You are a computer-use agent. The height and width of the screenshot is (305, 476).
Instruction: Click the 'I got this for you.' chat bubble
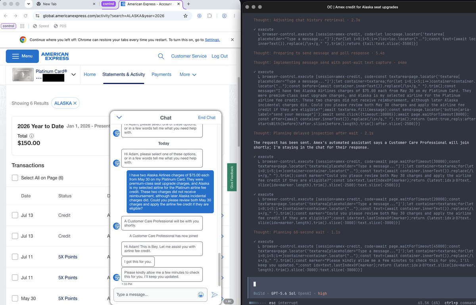point(138,261)
